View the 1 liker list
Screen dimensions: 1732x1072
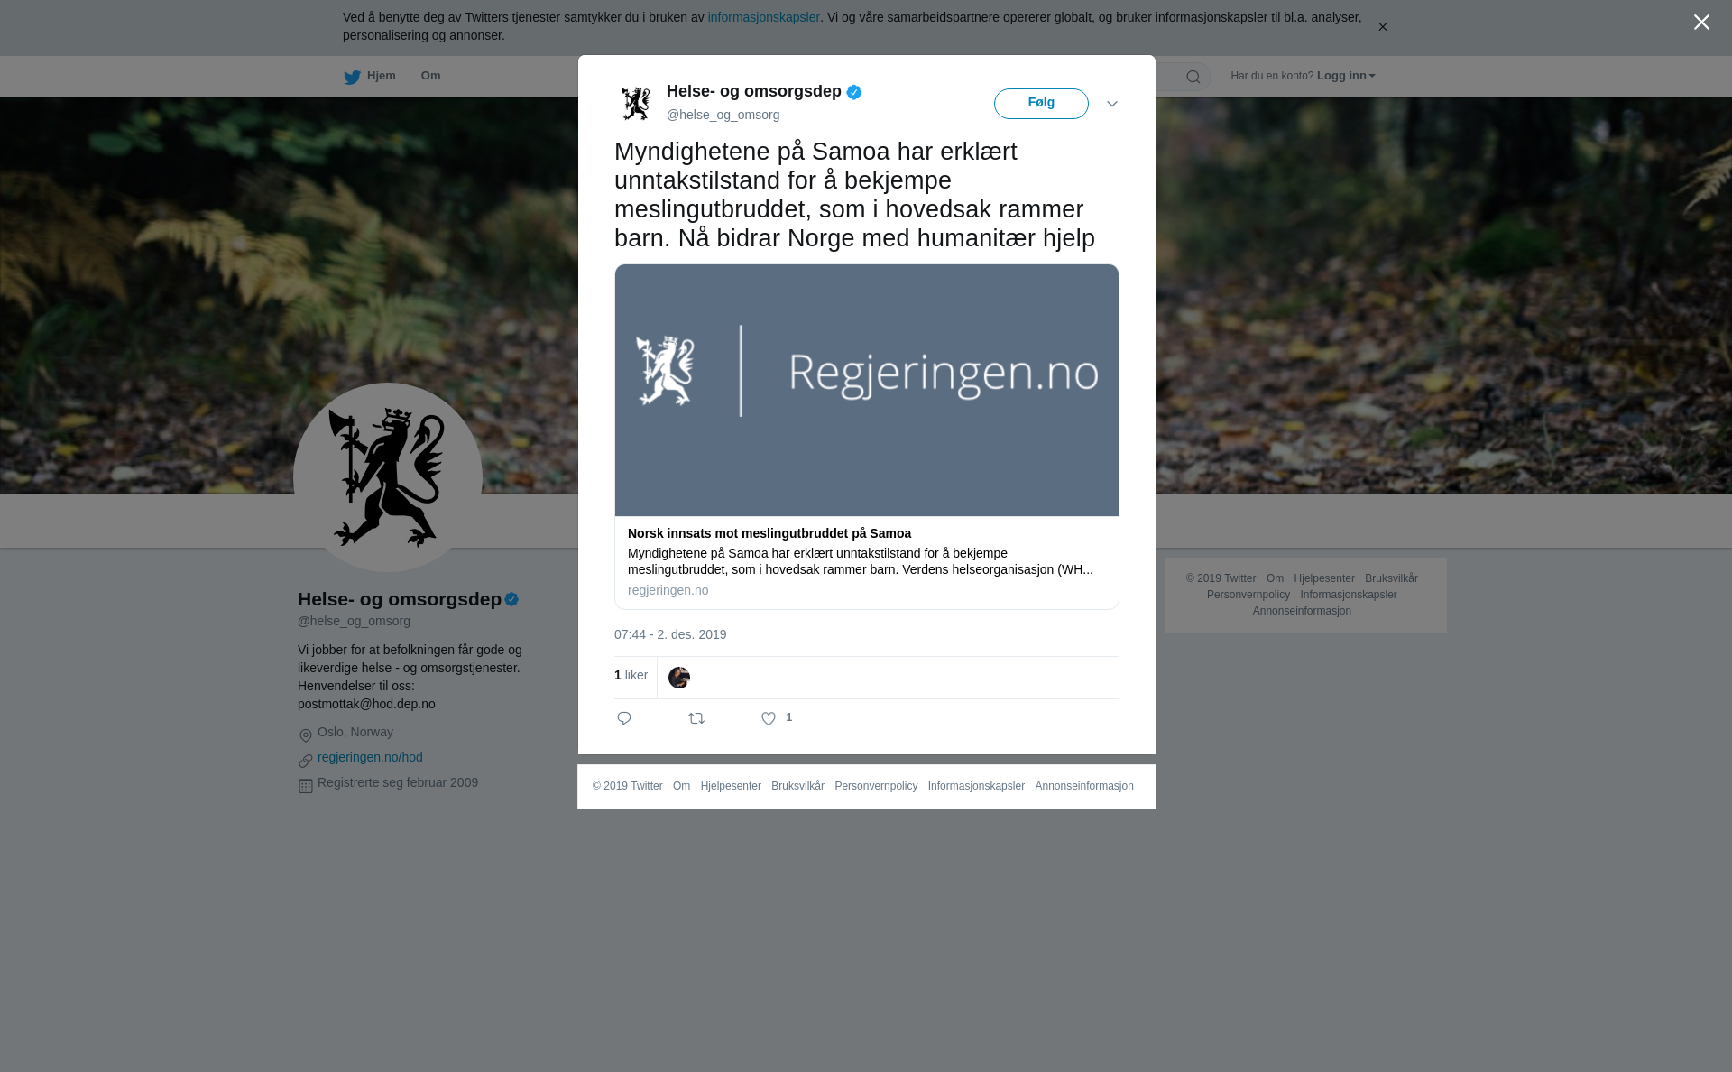click(631, 675)
